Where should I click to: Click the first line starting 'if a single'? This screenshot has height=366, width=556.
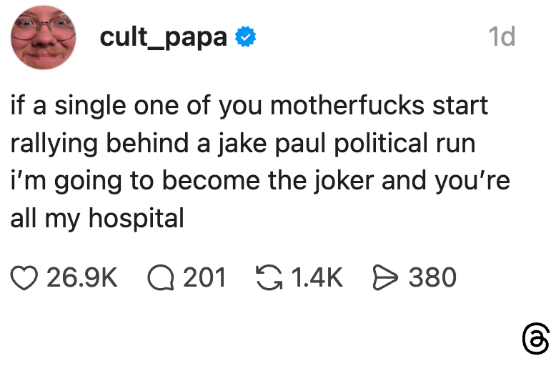pos(249,106)
